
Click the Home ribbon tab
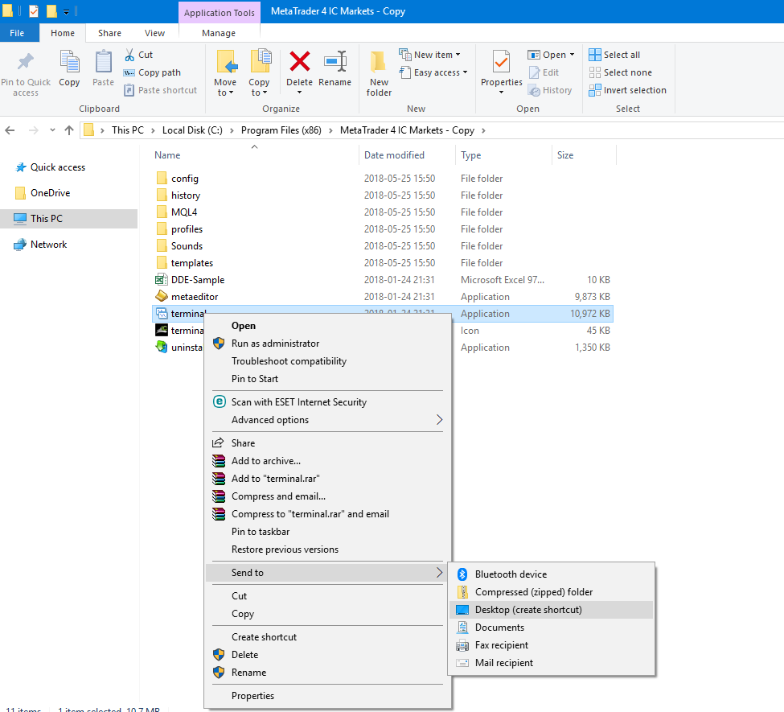click(x=63, y=33)
